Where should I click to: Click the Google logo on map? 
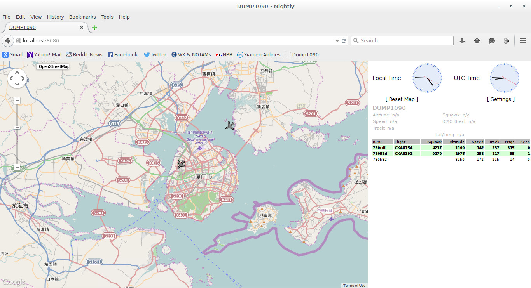coord(14,282)
